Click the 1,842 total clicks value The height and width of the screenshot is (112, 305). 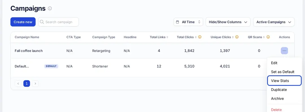(x=189, y=51)
